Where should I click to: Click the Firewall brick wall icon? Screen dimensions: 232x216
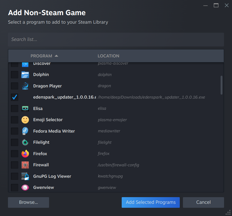coord(25,165)
